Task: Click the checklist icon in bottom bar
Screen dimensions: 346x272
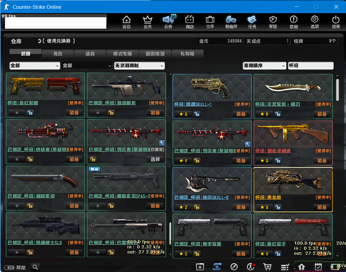Action: tap(285, 267)
